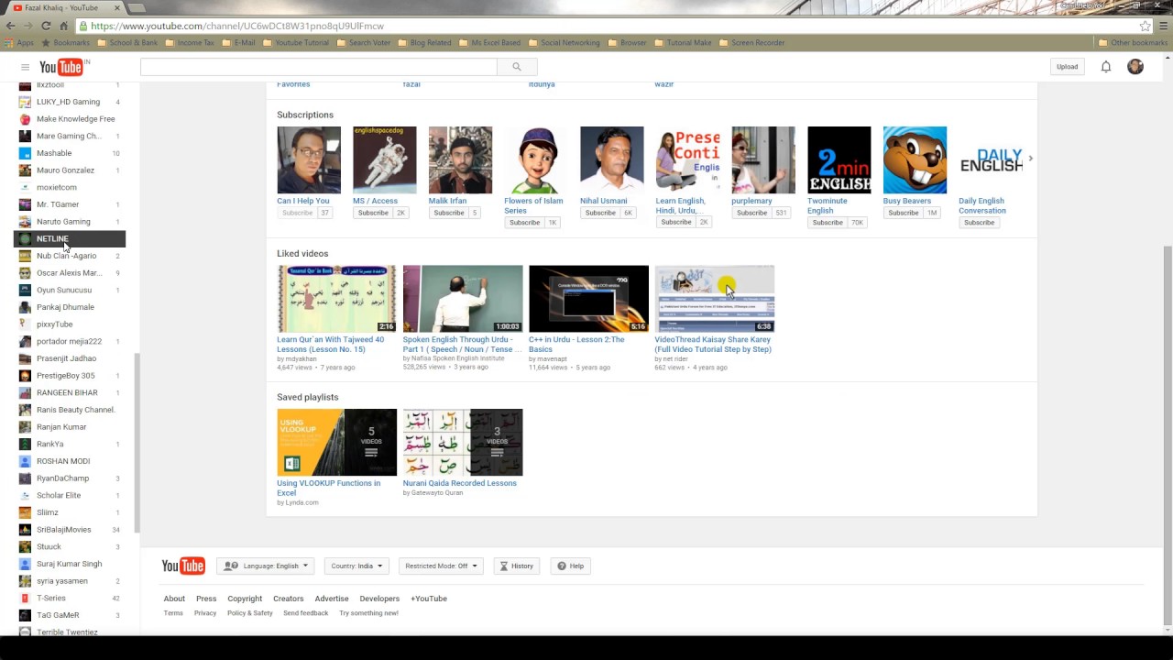
Task: Open the Language: English dropdown
Action: 266,566
